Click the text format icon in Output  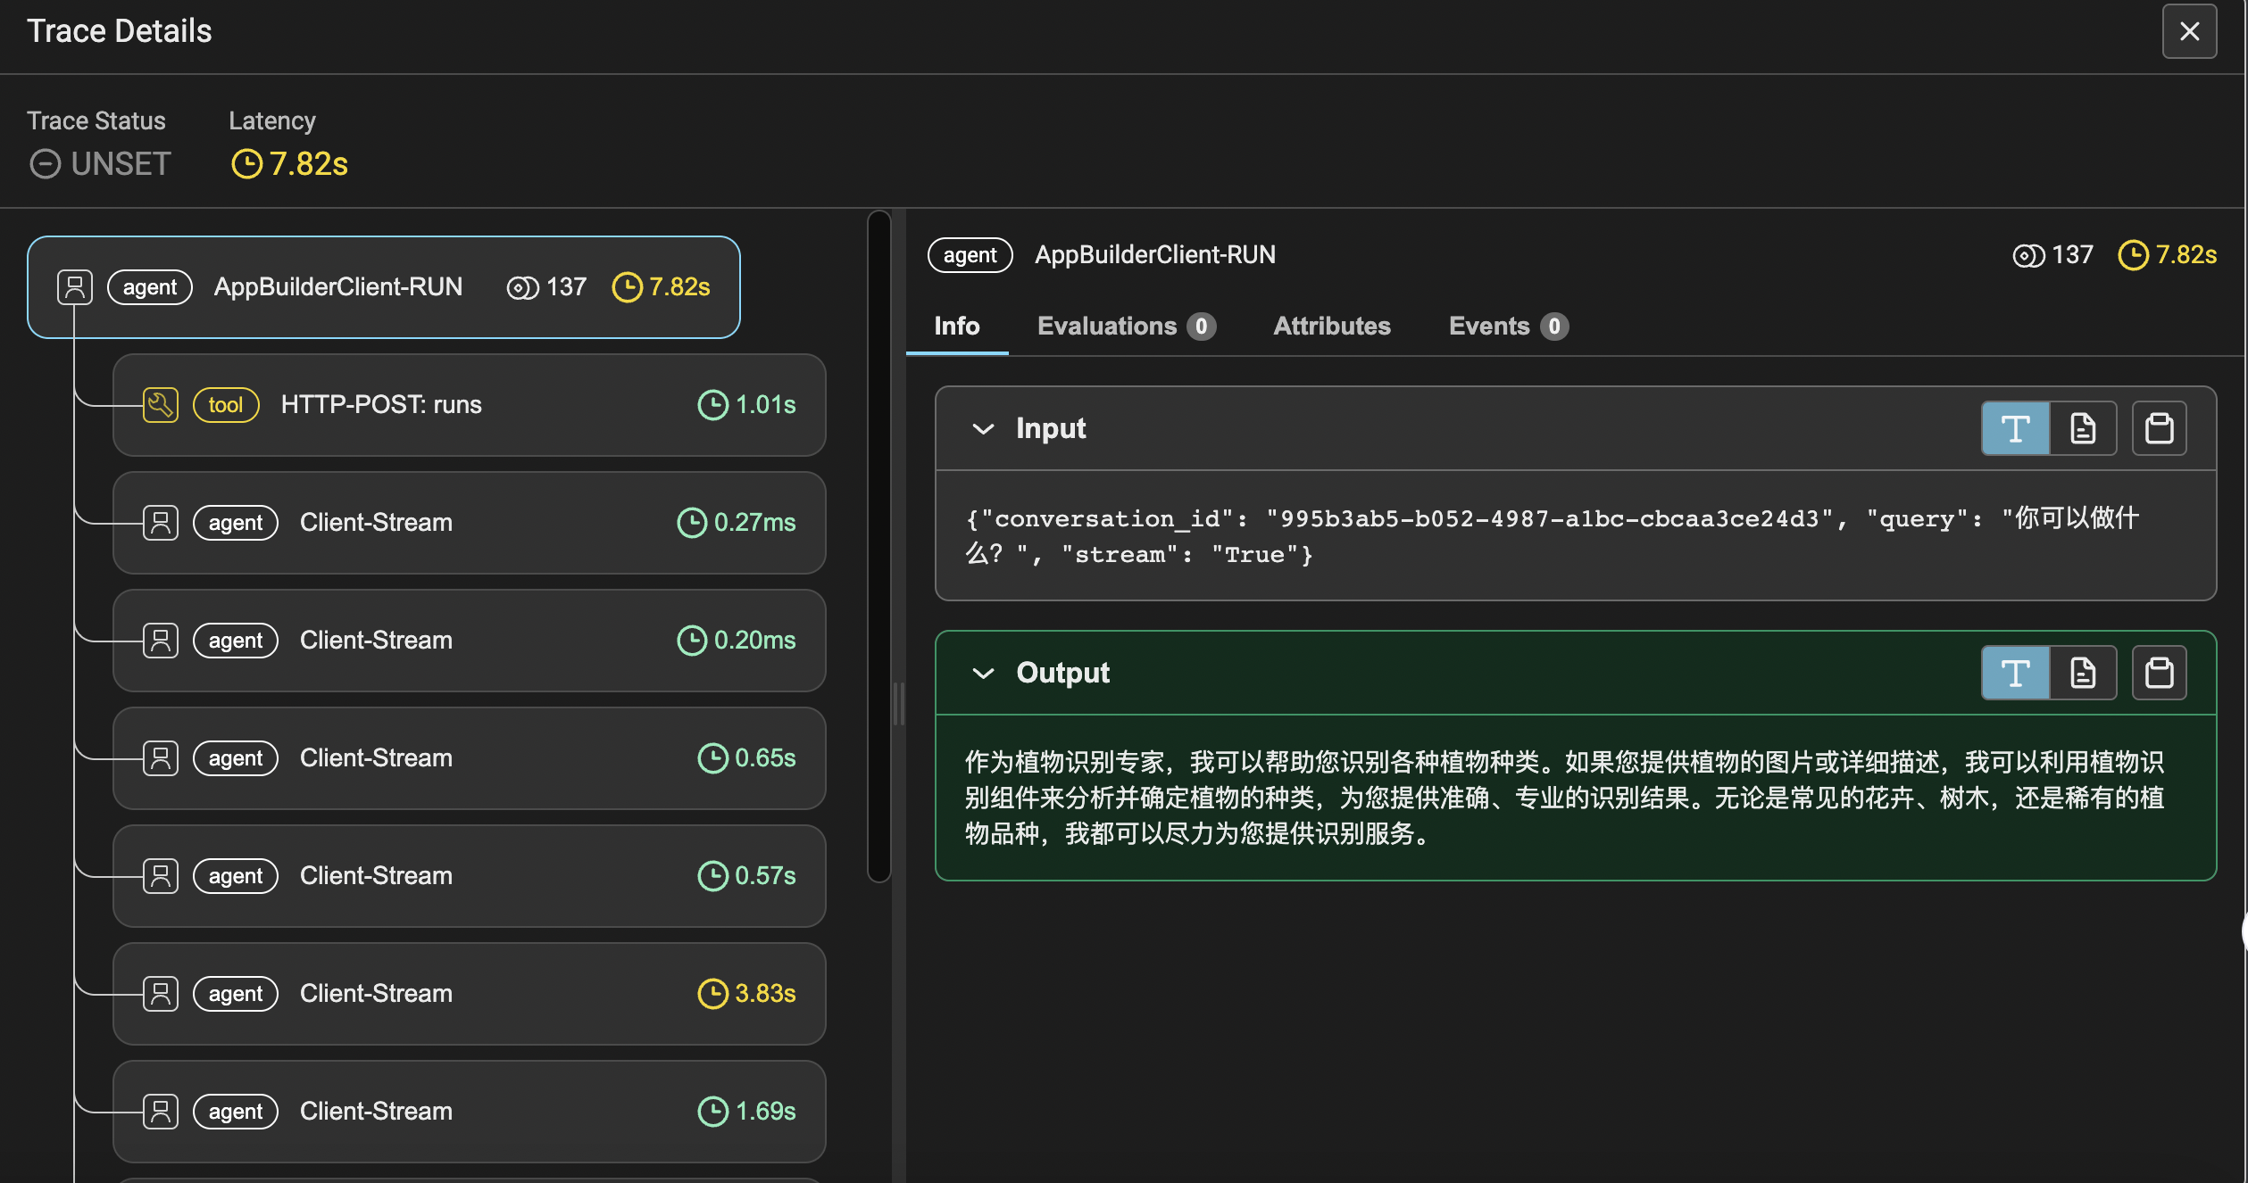tap(2015, 672)
